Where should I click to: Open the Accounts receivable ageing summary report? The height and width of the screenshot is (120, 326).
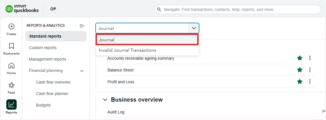[141, 58]
